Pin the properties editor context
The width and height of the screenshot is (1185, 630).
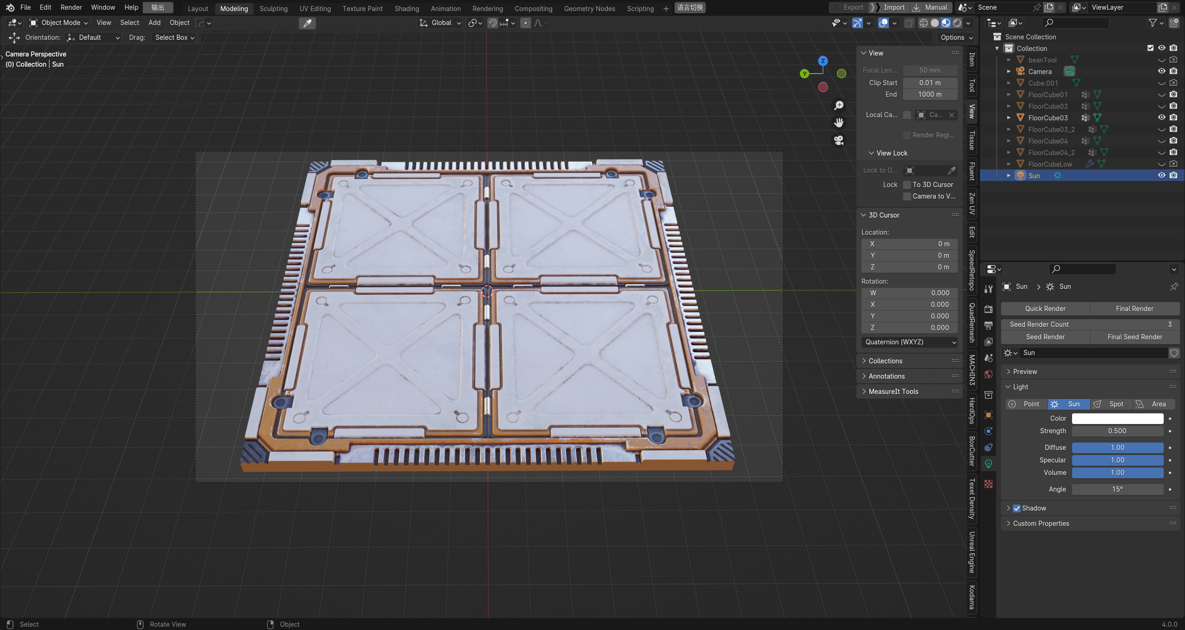pyautogui.click(x=1174, y=287)
